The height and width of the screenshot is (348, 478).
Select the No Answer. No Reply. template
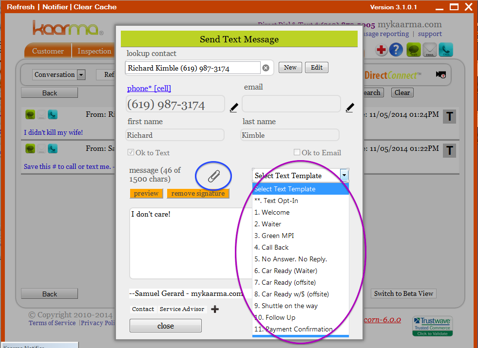point(301,259)
